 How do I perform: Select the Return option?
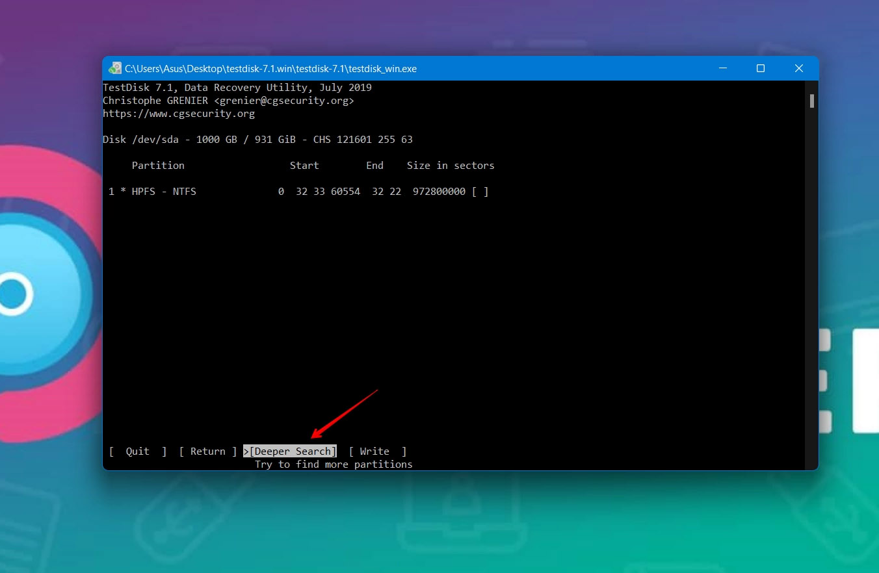pos(208,452)
